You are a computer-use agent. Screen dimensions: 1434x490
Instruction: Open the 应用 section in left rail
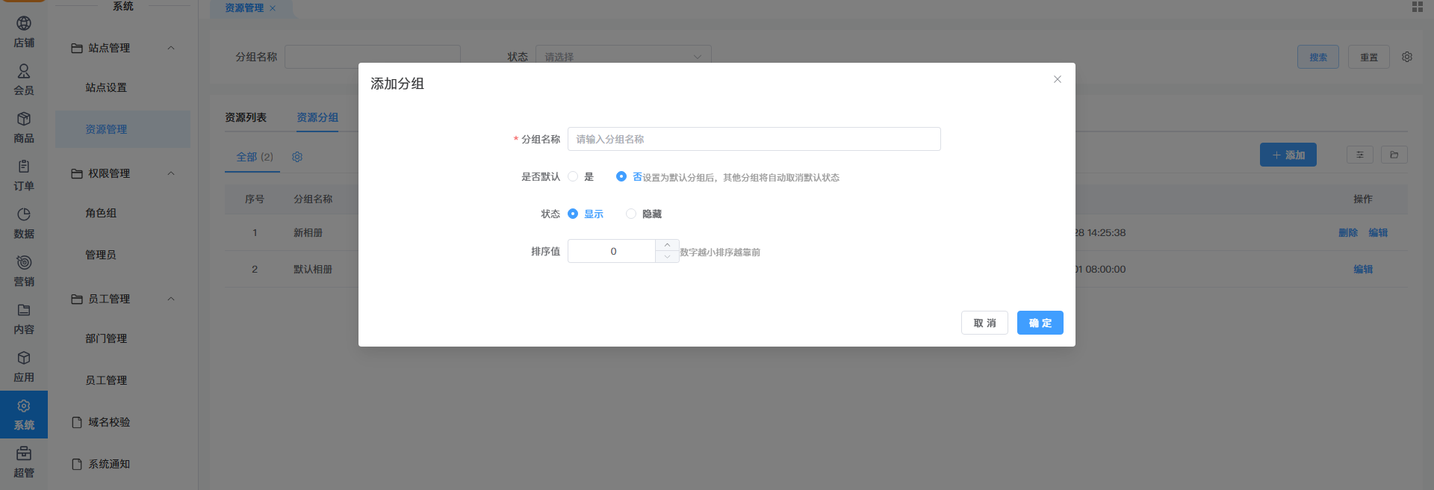24,367
